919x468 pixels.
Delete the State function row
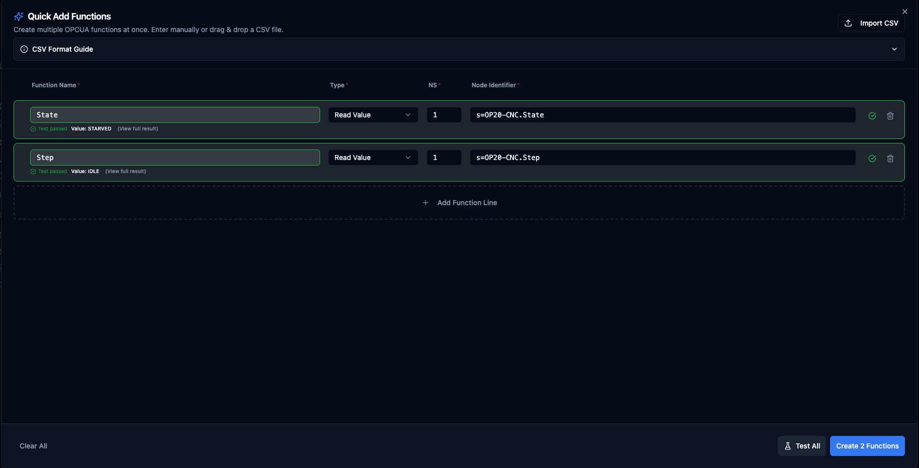point(890,116)
